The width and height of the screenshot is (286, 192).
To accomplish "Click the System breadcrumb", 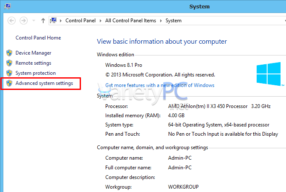I will 174,21.
